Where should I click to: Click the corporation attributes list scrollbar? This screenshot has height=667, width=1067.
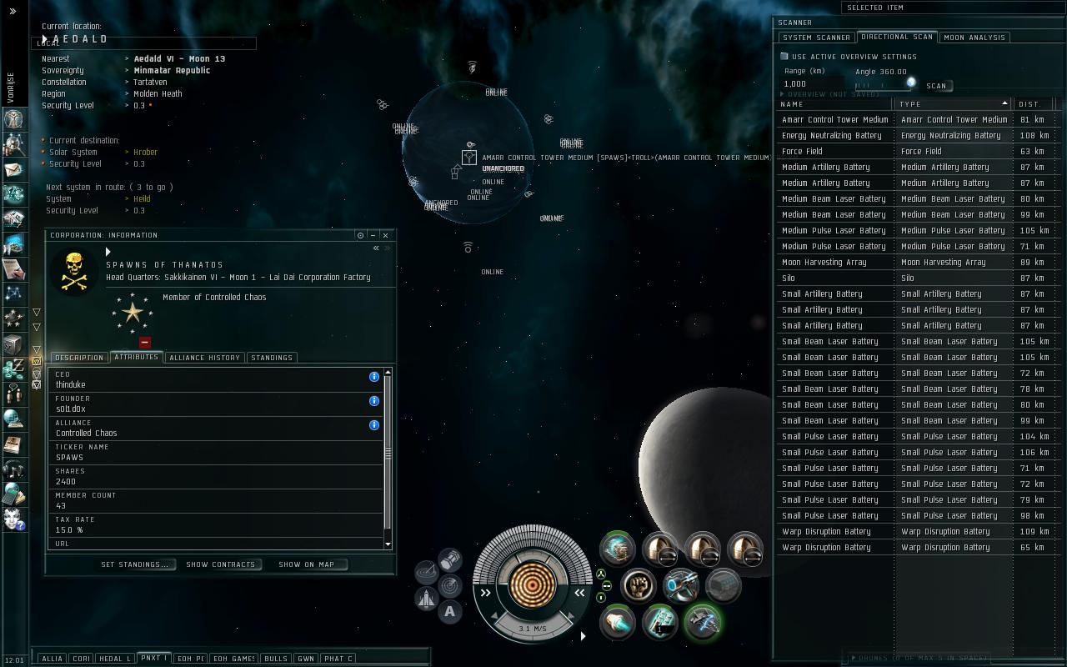pos(388,454)
